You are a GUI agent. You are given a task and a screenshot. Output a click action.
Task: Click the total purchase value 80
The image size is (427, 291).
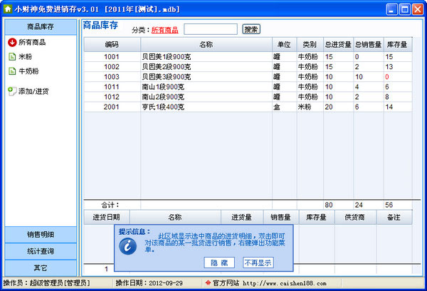(329, 205)
